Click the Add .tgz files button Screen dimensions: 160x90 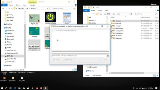pyautogui.click(x=57, y=59)
